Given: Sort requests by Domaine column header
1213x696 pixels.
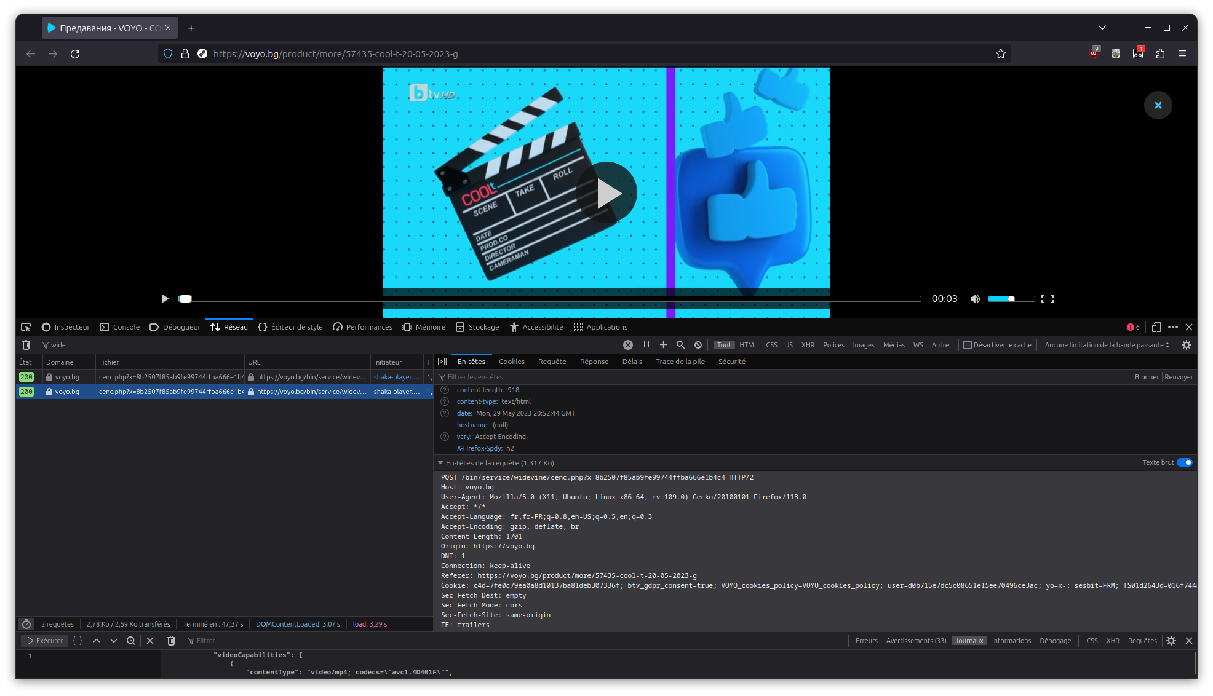Looking at the screenshot, I should click(69, 362).
